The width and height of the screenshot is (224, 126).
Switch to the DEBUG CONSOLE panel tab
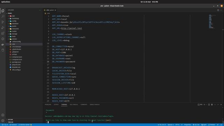tap(94, 105)
